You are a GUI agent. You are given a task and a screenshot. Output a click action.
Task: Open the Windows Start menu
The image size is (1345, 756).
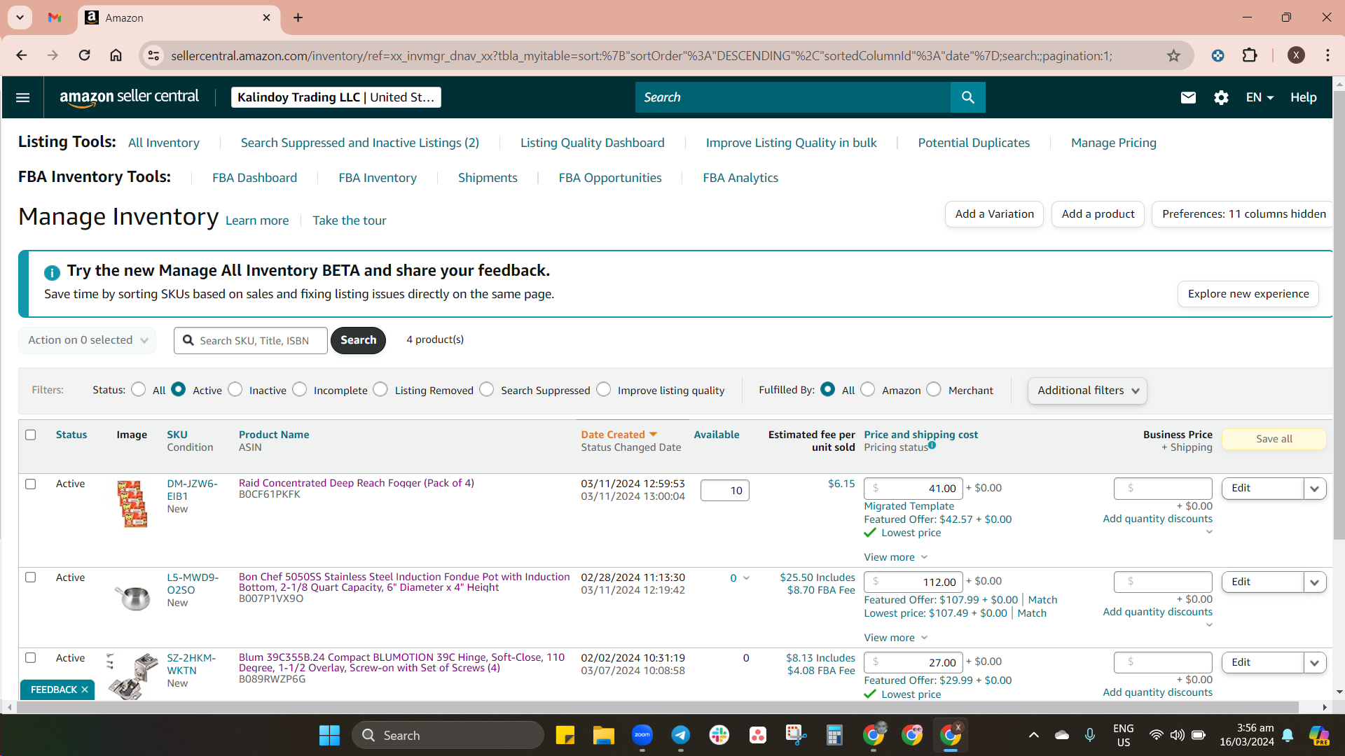pyautogui.click(x=329, y=735)
